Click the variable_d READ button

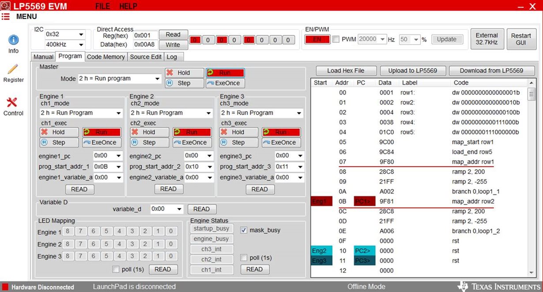pyautogui.click(x=202, y=209)
